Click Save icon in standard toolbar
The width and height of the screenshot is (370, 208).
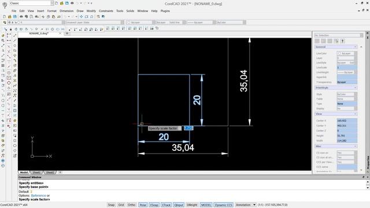[15, 17]
